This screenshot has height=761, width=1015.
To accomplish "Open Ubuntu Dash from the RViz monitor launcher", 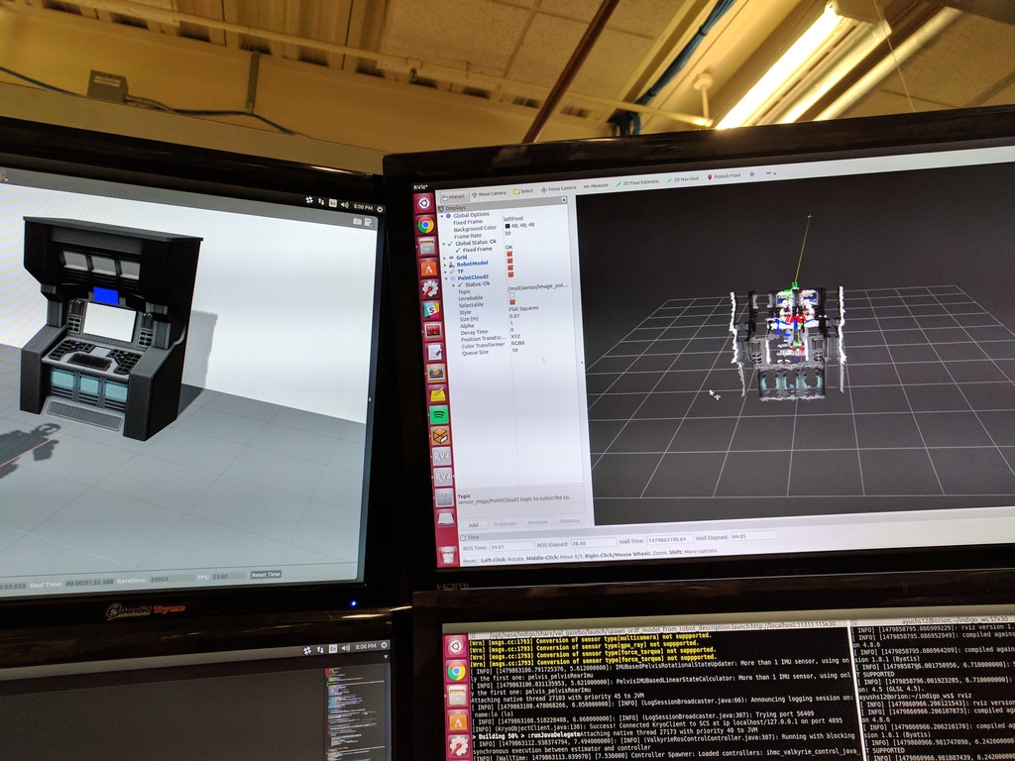I will point(424,203).
